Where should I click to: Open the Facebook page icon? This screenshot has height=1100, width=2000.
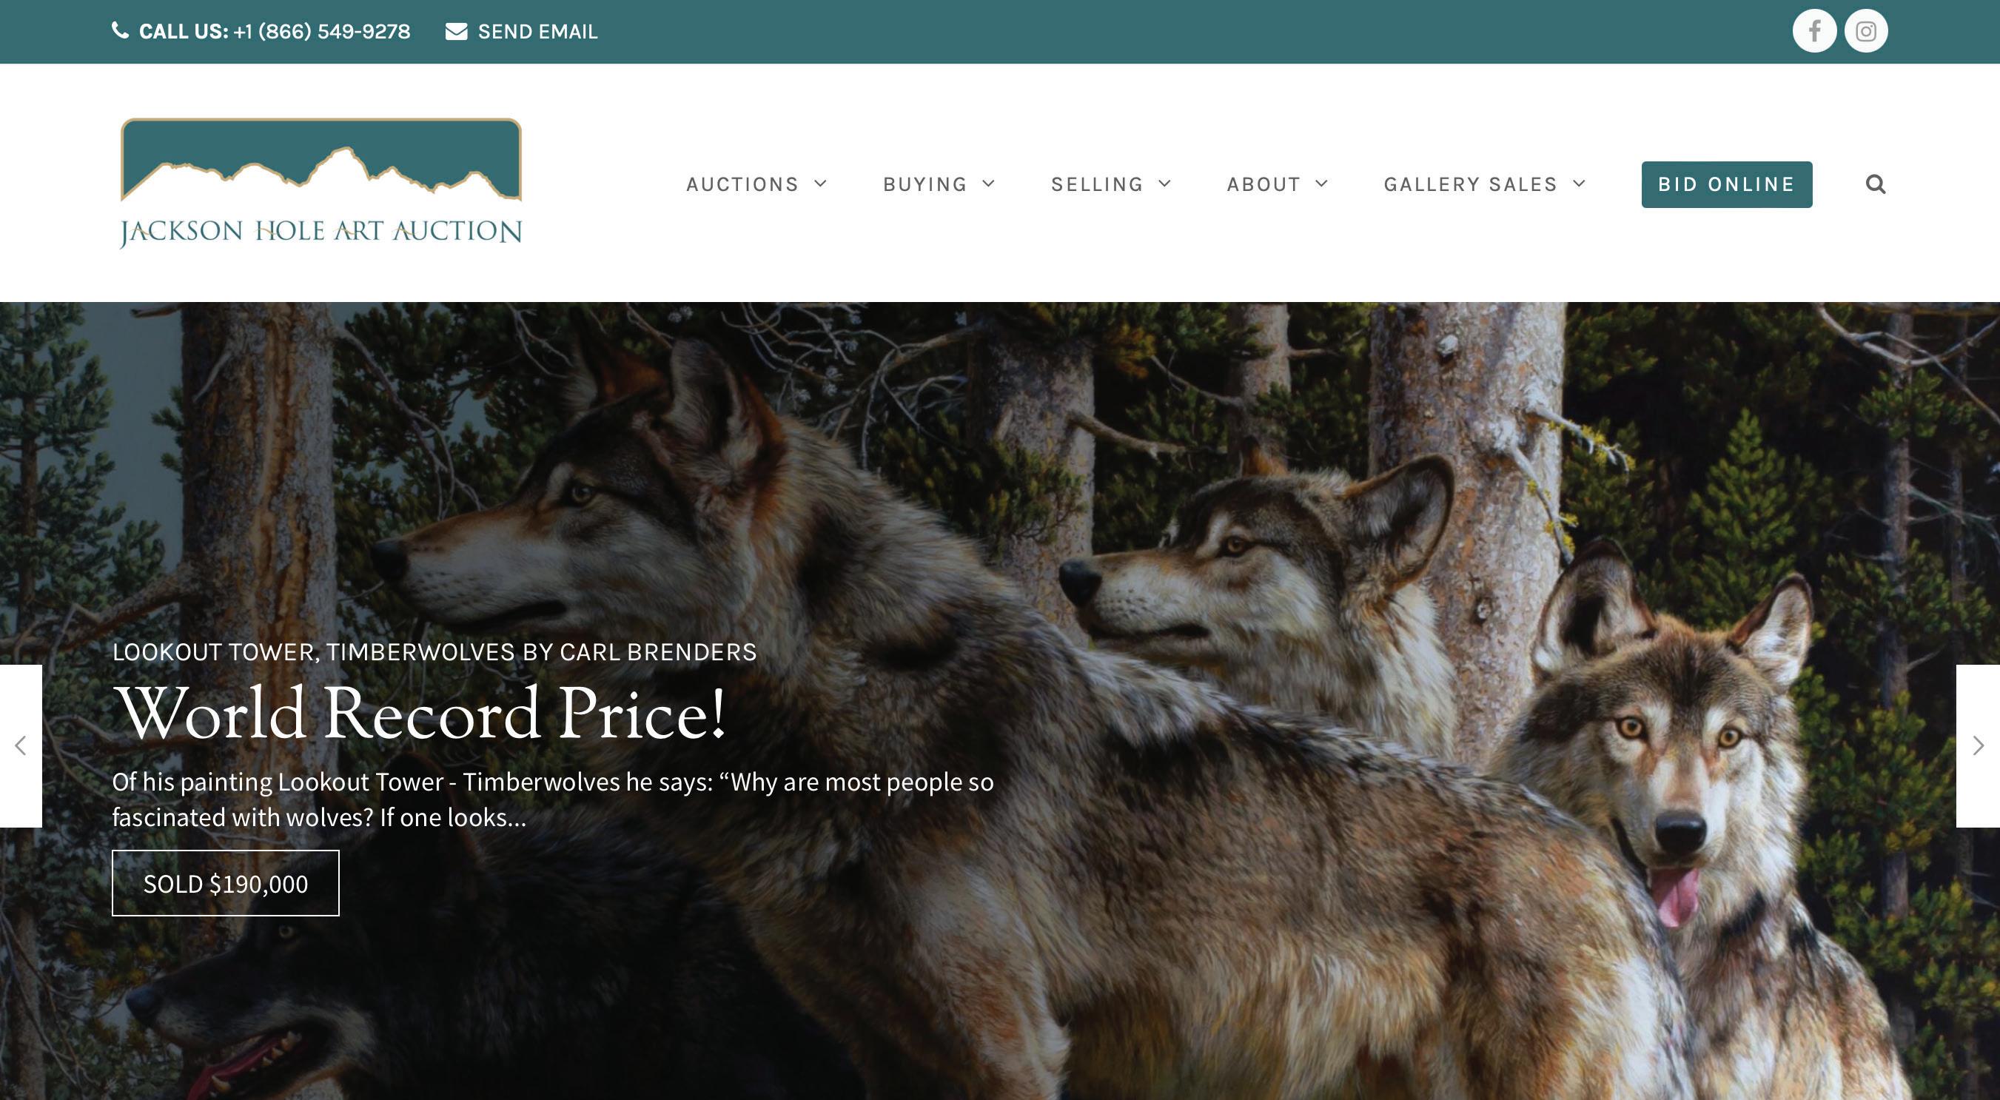1813,31
